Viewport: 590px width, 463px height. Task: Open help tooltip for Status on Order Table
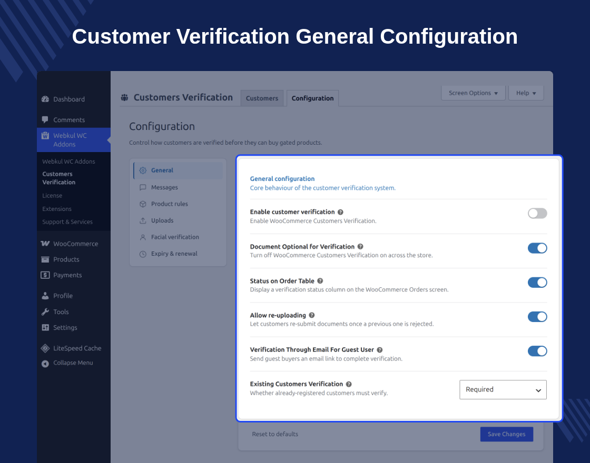[320, 281]
